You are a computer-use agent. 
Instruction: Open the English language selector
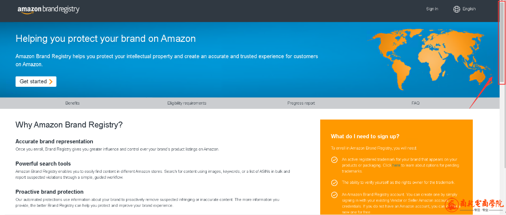tap(464, 9)
